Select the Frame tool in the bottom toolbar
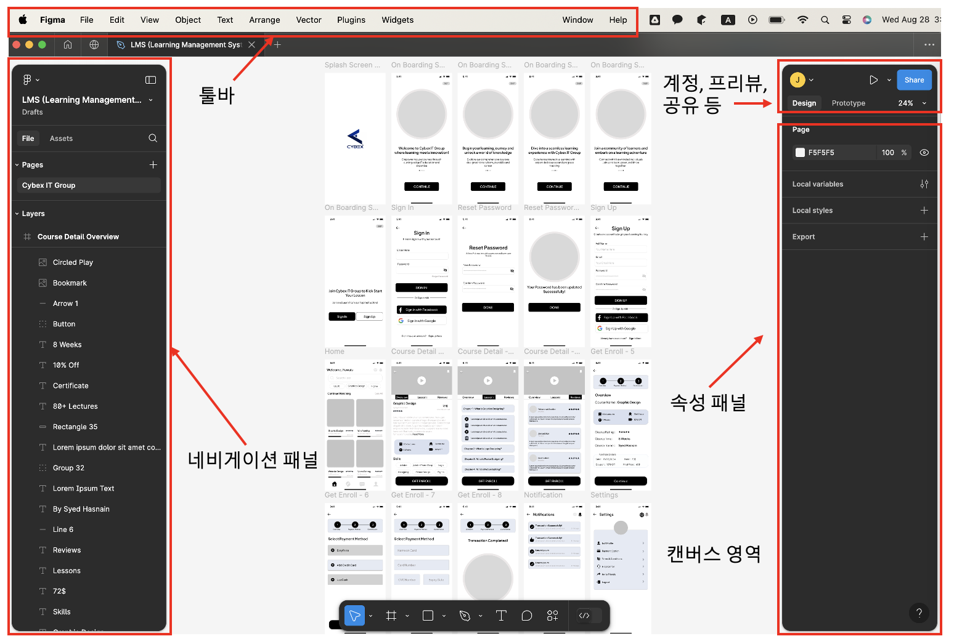Screen dimensions: 954x644 pyautogui.click(x=391, y=615)
